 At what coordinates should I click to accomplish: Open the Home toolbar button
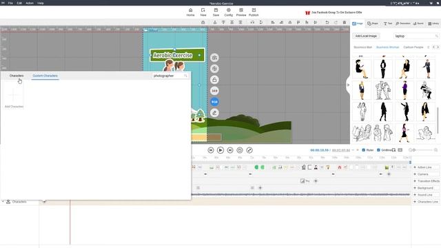pyautogui.click(x=190, y=12)
